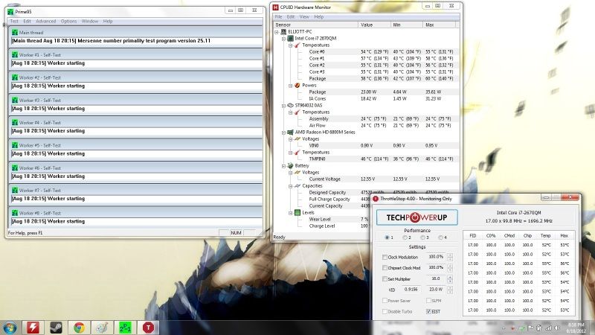Click the Worker #1 Self-Test icon
The image size is (595, 335).
pyautogui.click(x=15, y=55)
